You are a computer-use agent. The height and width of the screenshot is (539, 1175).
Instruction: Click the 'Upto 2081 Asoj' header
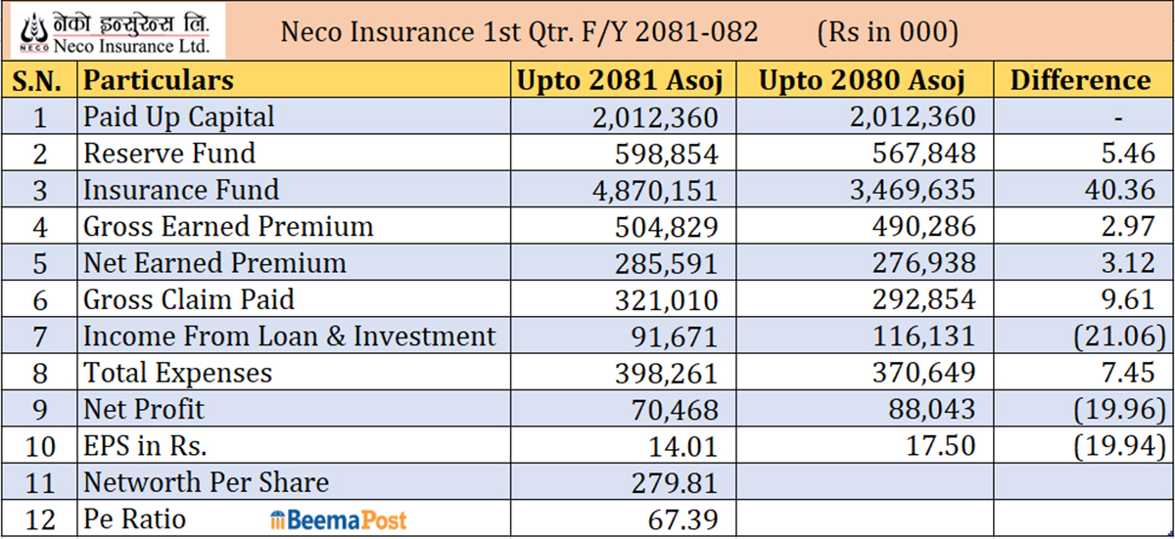click(619, 80)
